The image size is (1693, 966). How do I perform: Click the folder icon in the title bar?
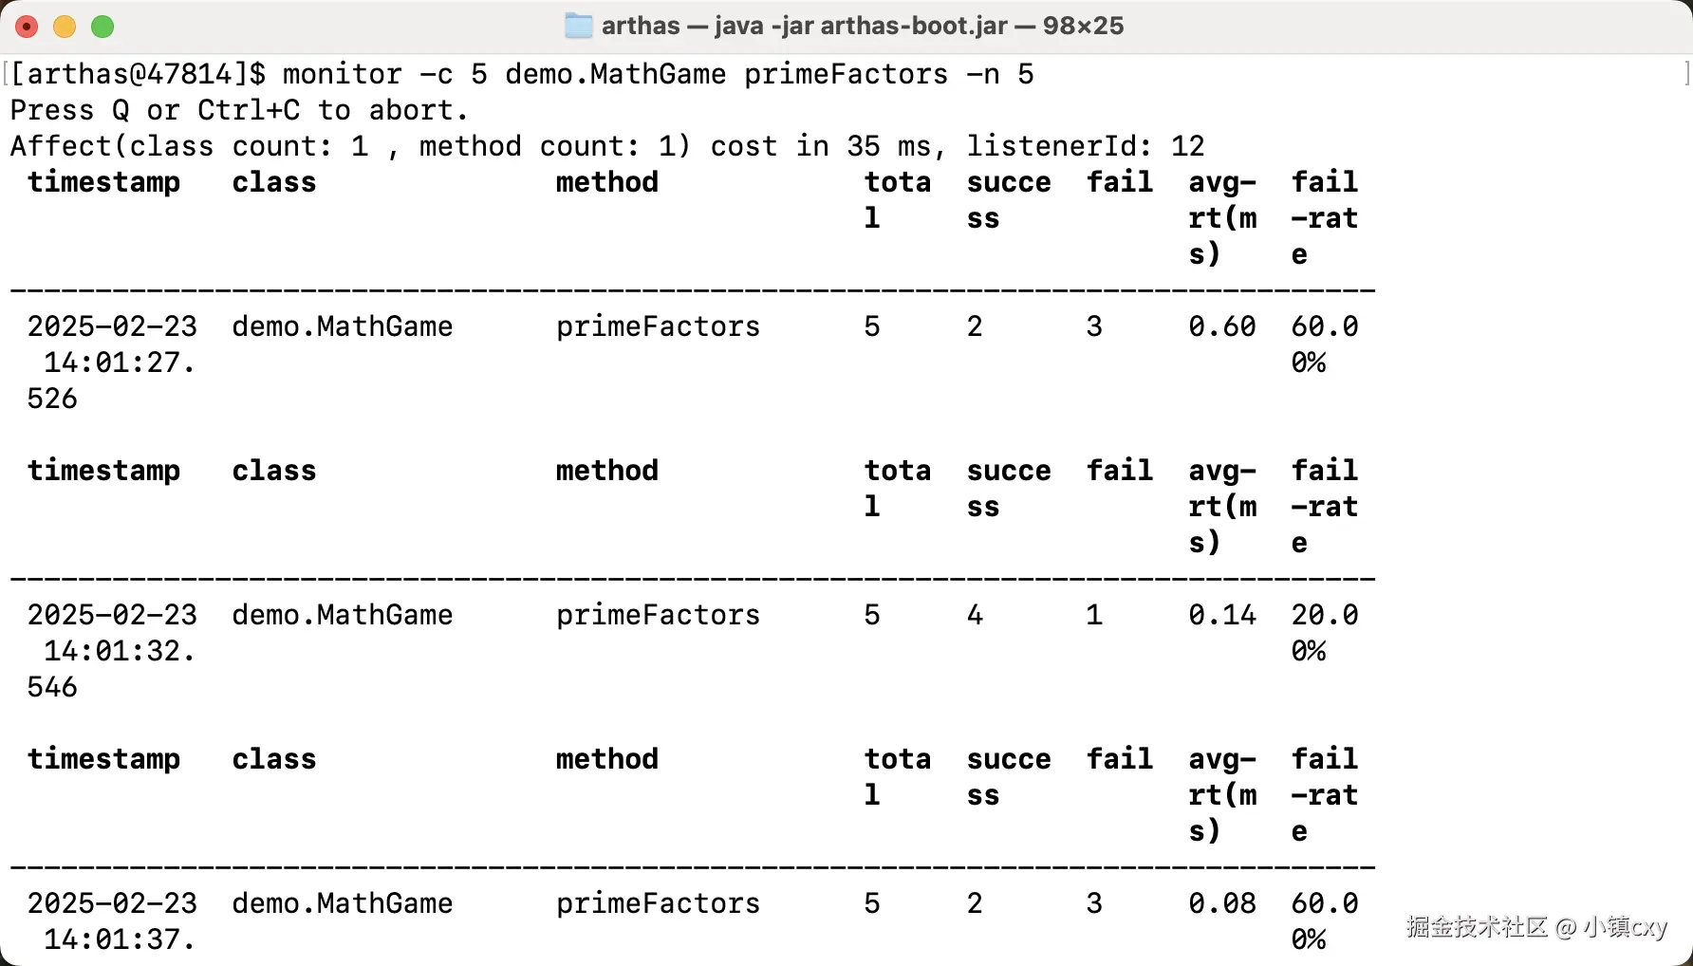pos(578,26)
